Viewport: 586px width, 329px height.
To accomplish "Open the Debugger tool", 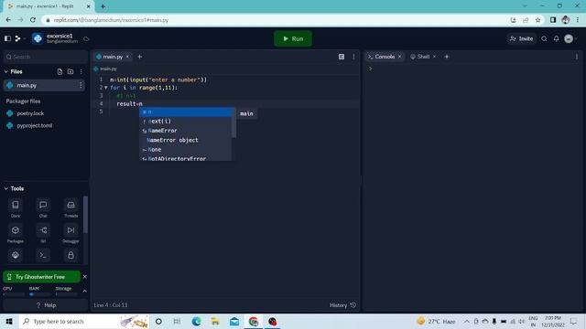I will pyautogui.click(x=71, y=234).
